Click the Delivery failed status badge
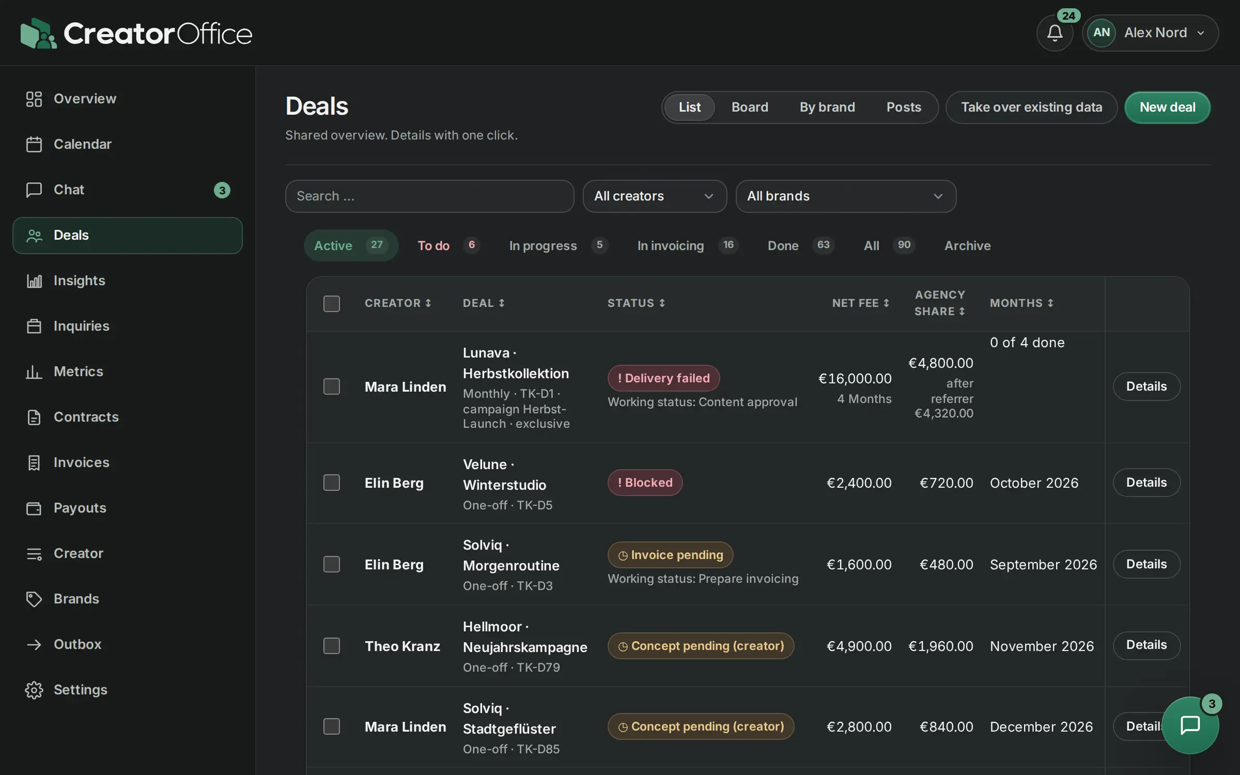 tap(663, 378)
